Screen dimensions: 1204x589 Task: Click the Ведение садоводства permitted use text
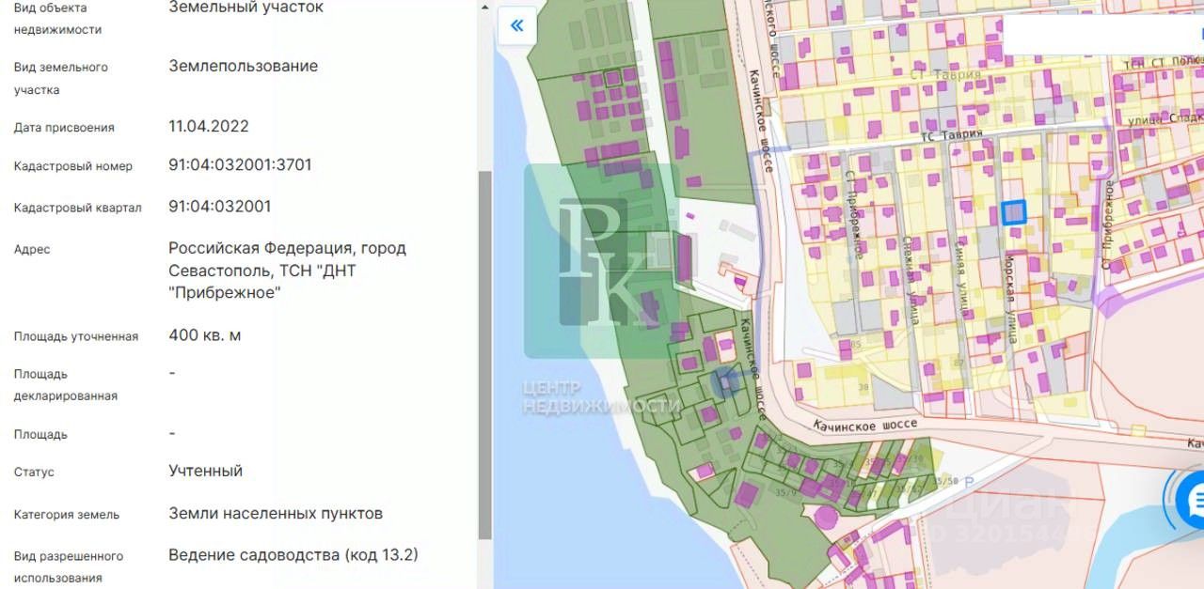coord(293,555)
